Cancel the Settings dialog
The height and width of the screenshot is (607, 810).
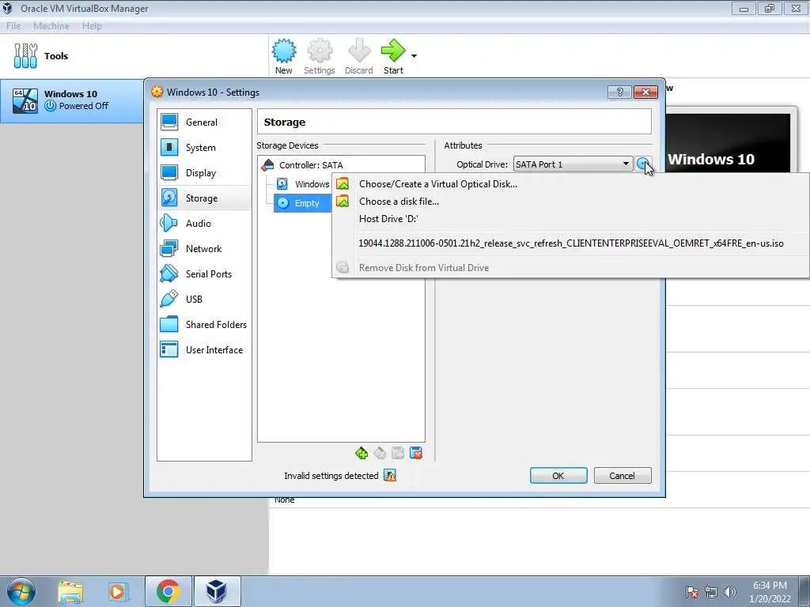623,475
